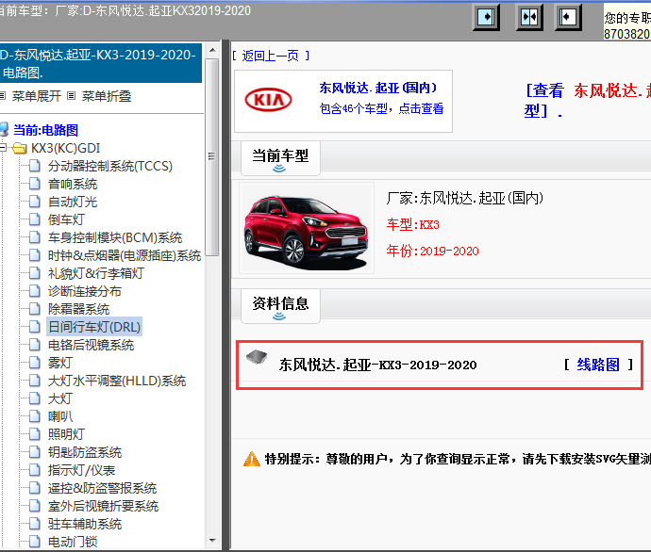This screenshot has height=552, width=651.
Task: Click the page icon beside 照明灯
Action: (35, 434)
